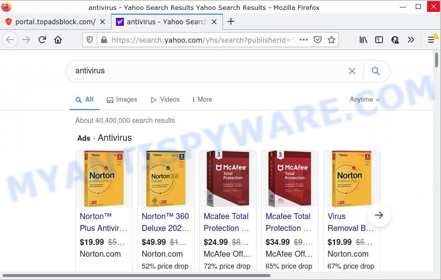Click the '72% price drop' label
This screenshot has width=441, height=280.
tap(226, 266)
